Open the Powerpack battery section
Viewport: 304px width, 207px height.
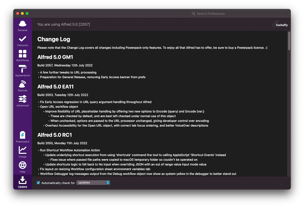22,135
